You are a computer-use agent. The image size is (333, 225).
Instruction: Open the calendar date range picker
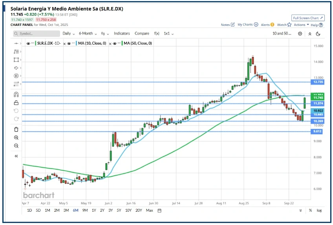coord(159,210)
